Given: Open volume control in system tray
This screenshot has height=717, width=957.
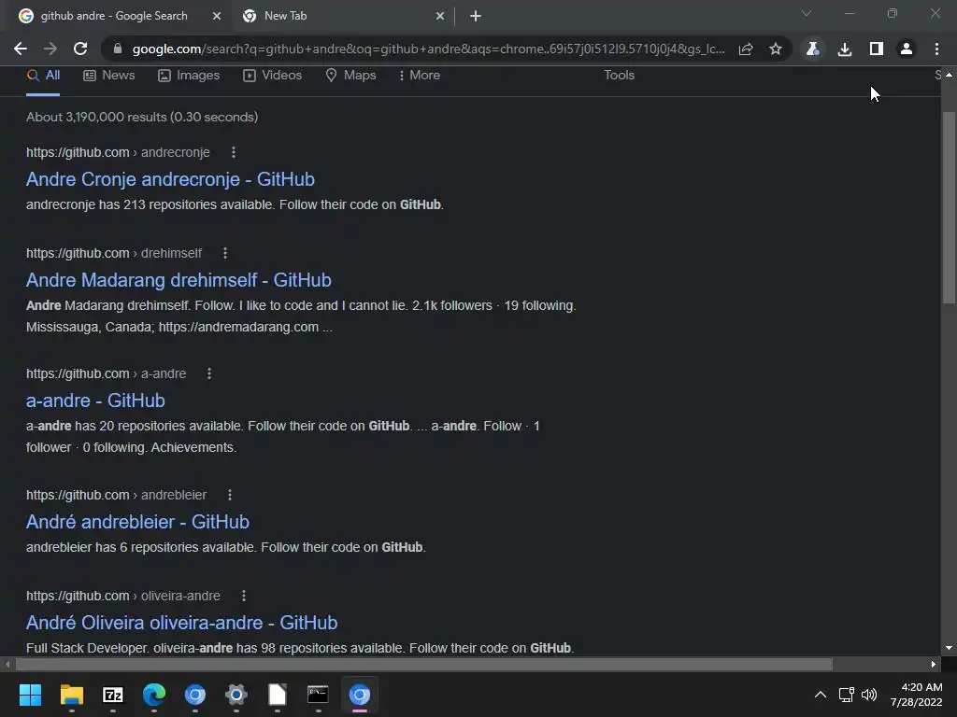Looking at the screenshot, I should (869, 695).
